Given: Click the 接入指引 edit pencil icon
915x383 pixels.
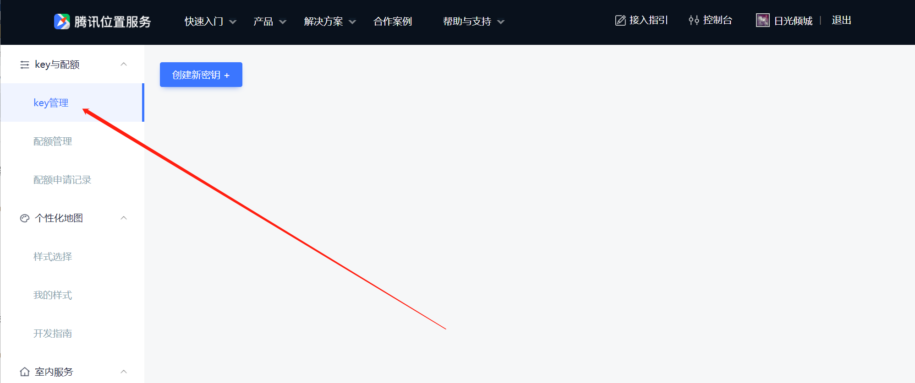Looking at the screenshot, I should (620, 20).
